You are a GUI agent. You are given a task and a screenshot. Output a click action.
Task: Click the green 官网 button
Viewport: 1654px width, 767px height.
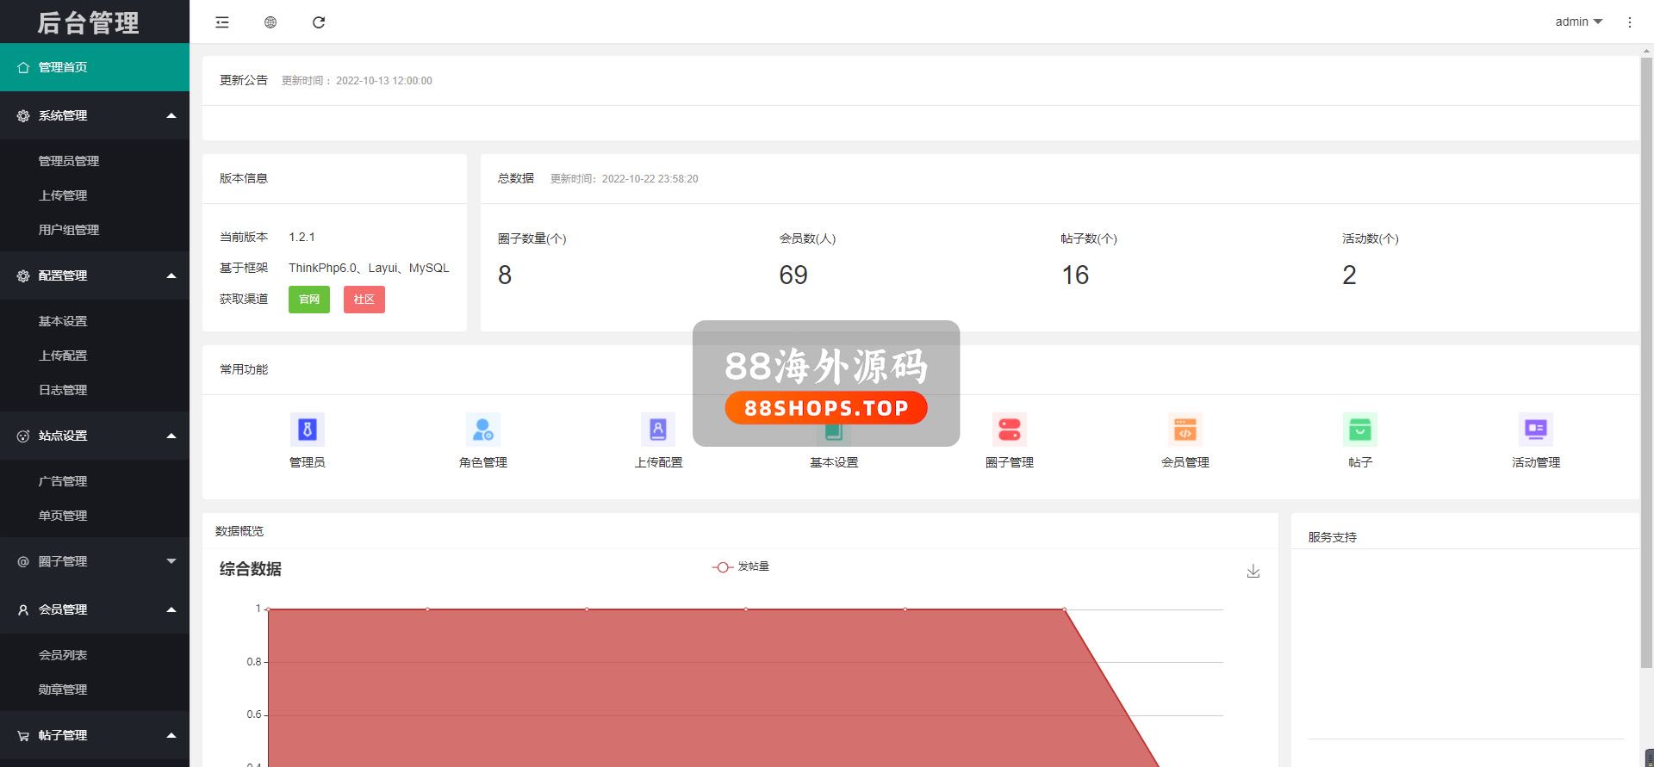(308, 300)
